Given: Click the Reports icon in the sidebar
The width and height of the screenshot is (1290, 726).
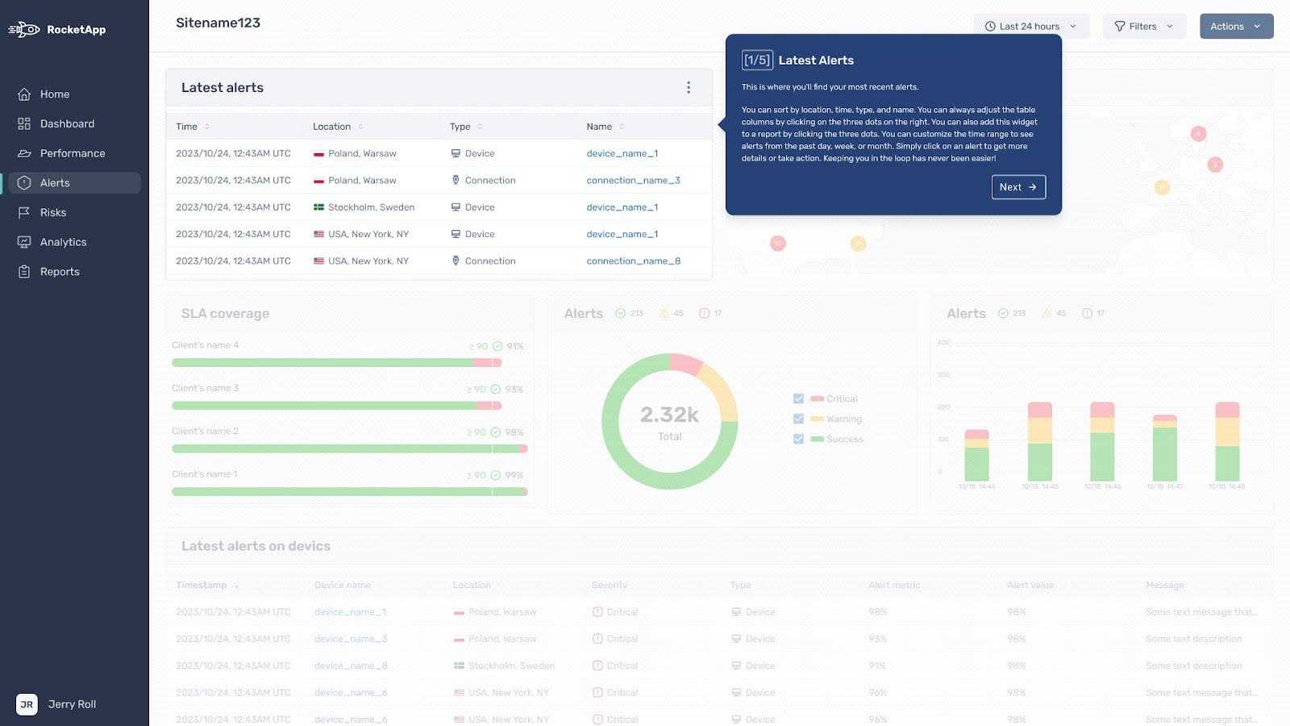Looking at the screenshot, I should 25,272.
